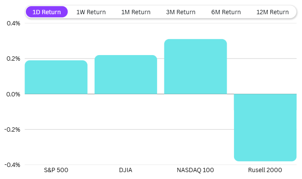Switch to 6M Return period

coord(225,12)
